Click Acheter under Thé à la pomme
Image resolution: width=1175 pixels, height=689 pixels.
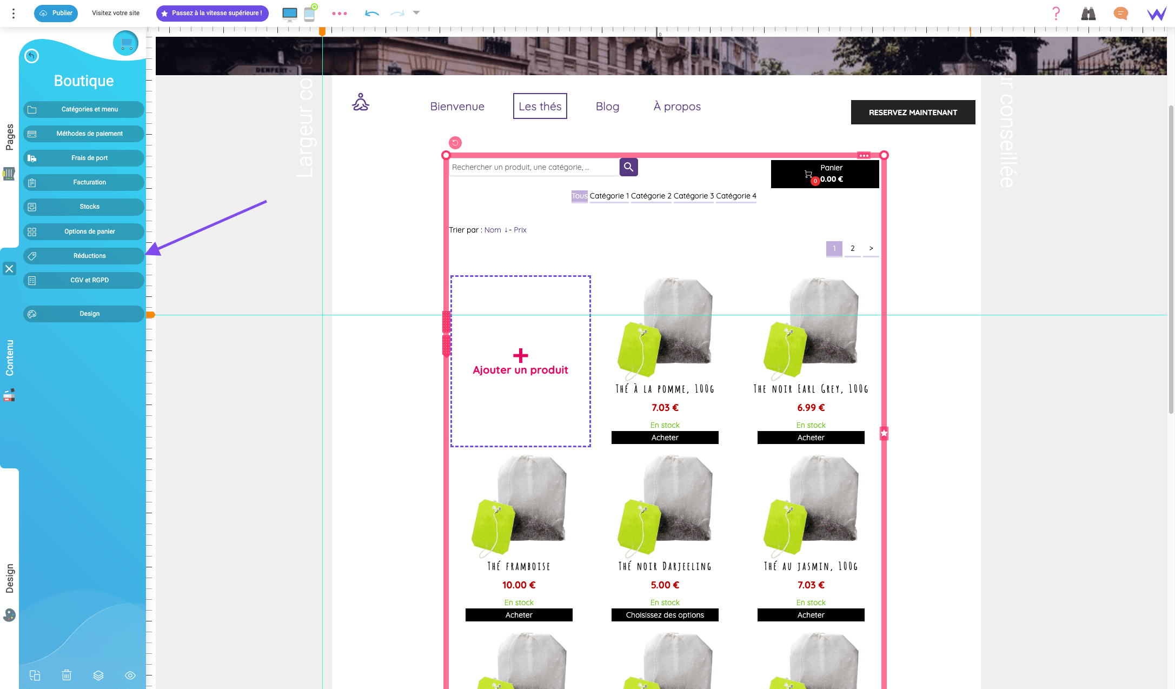pyautogui.click(x=665, y=438)
